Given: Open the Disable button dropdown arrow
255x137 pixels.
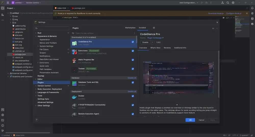Looking at the screenshot, I should (x=152, y=42).
